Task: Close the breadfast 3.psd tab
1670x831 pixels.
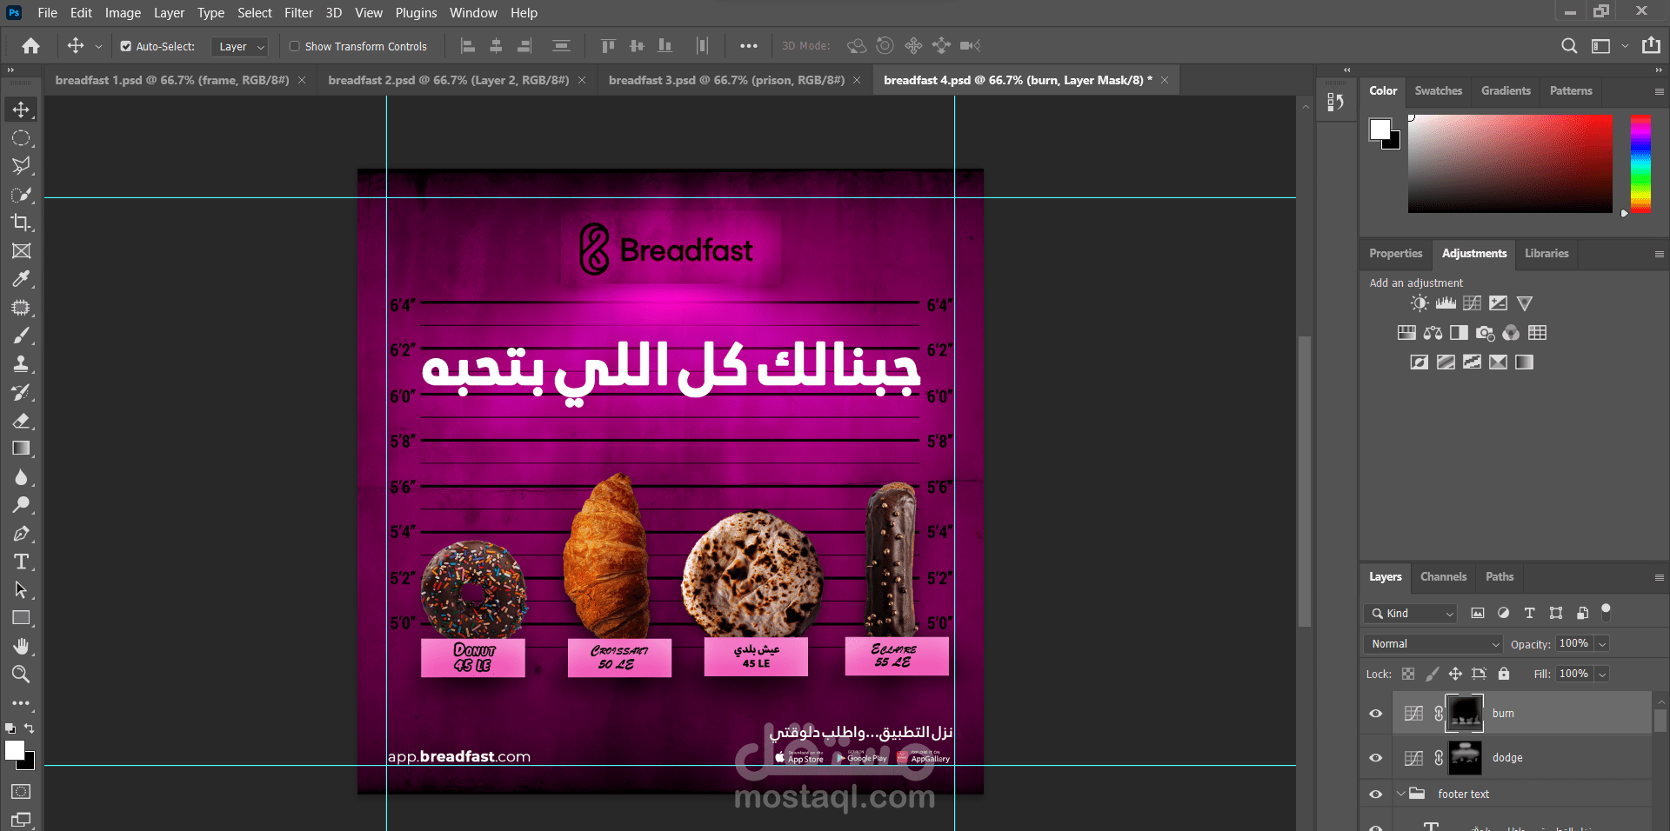Action: tap(857, 80)
